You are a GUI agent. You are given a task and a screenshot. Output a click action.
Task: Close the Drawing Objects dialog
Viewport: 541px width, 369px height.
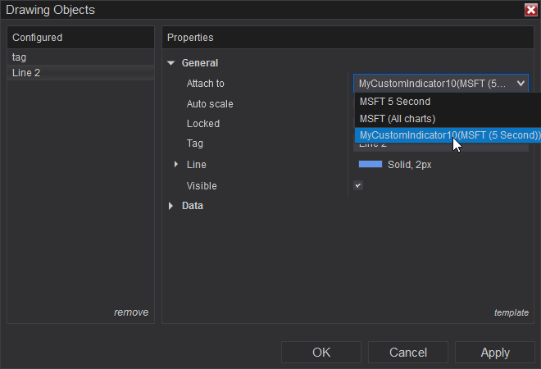530,10
